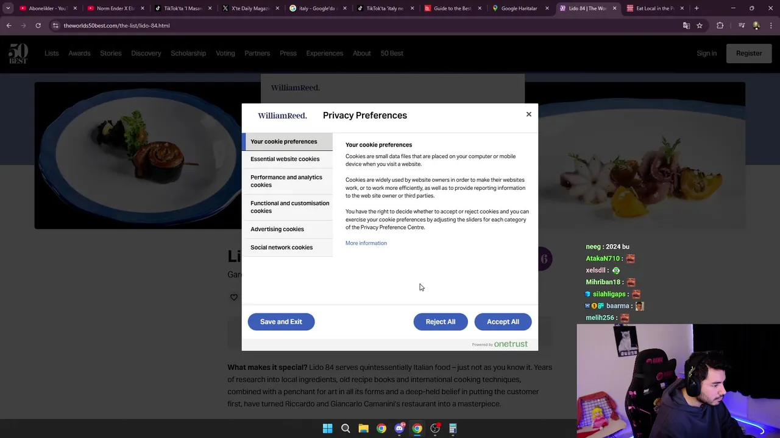
Task: Click the right dish photo thumbnail
Action: coord(642,156)
